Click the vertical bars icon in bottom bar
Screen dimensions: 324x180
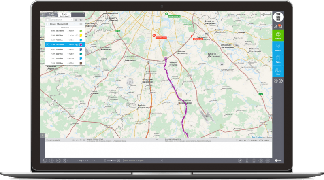point(51,161)
